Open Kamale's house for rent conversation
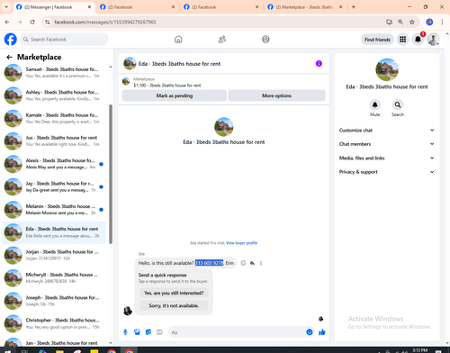This screenshot has height=353, width=450. (x=54, y=118)
